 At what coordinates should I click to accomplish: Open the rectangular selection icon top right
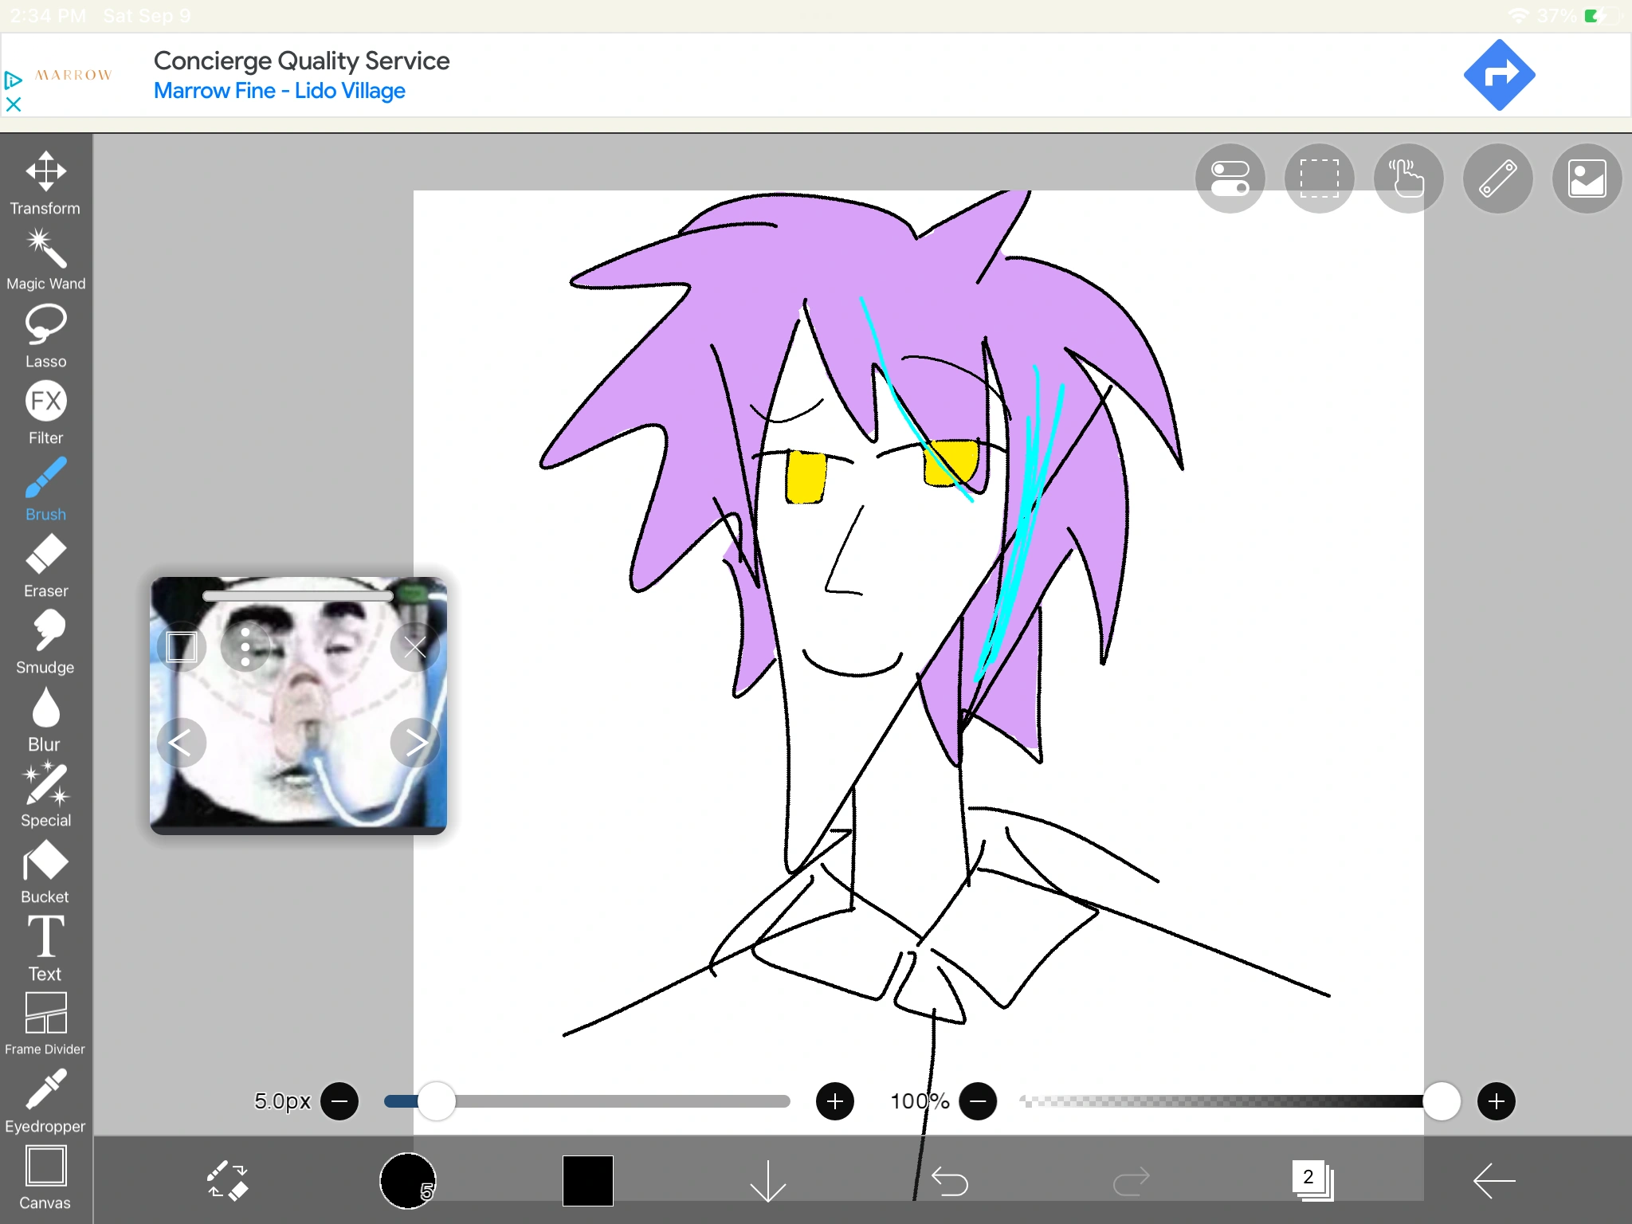click(x=1318, y=178)
